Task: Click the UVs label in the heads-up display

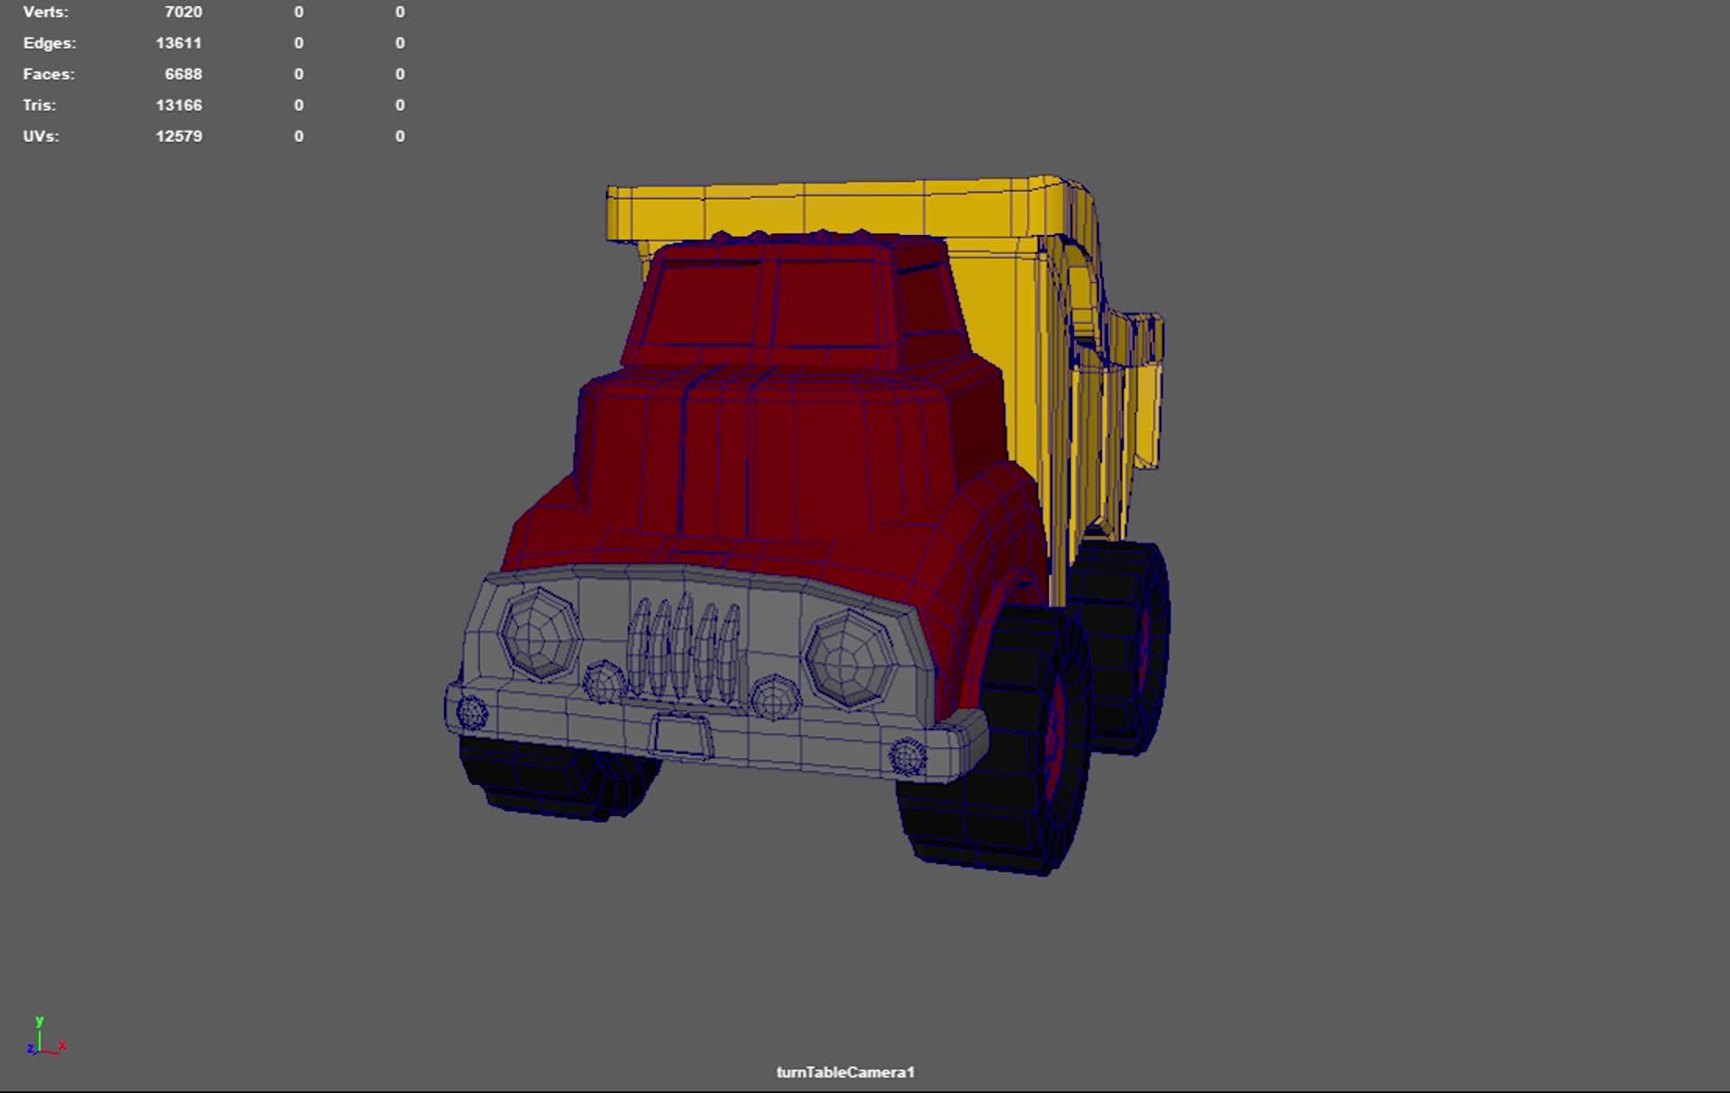Action: [x=41, y=136]
